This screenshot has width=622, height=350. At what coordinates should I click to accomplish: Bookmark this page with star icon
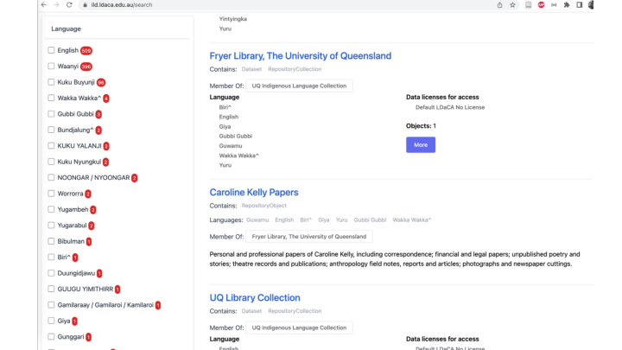coord(512,5)
